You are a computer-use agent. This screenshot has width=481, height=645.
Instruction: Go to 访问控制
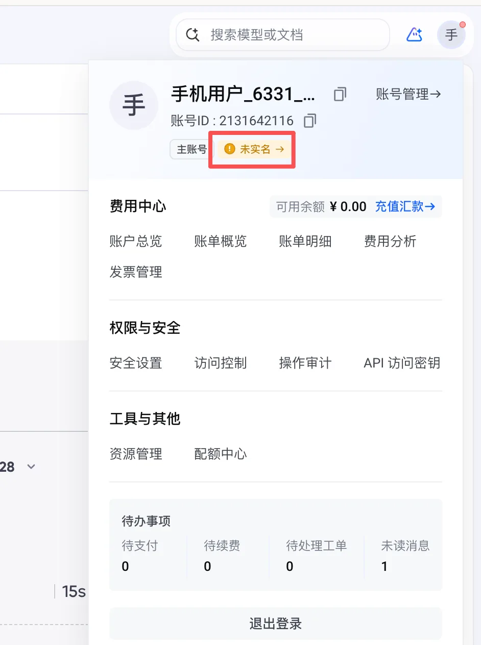tap(221, 363)
